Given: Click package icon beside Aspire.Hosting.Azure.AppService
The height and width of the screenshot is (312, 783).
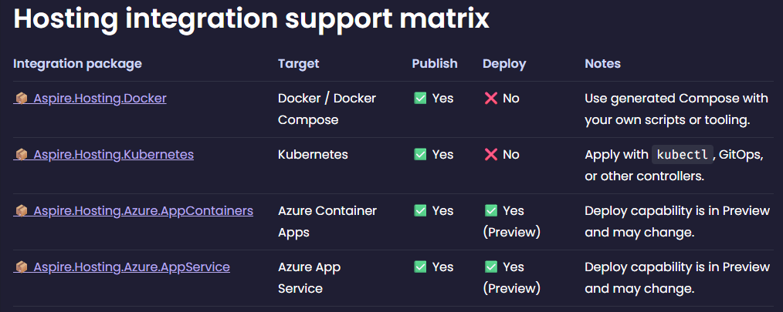Looking at the screenshot, I should [x=22, y=267].
